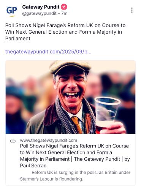Click the www.thegatewaypundit.com domain text in card
The height and width of the screenshot is (191, 141).
point(49,140)
